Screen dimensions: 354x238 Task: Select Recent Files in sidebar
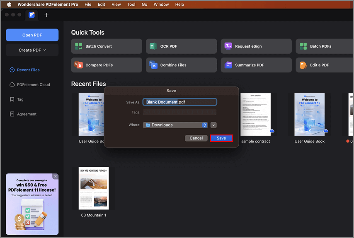point(24,70)
